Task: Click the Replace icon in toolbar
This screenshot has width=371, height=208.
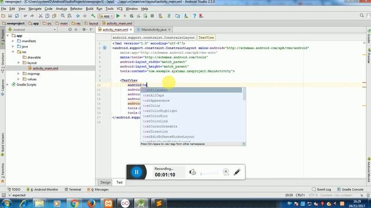Action: 70,16
